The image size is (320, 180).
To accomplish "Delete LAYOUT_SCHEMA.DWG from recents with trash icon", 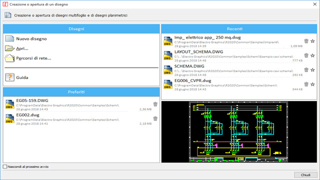I will 306,55.
